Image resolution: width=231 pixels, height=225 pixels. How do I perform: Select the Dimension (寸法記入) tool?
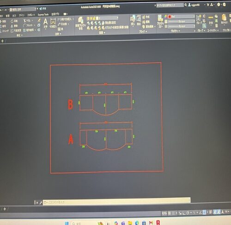[x=53, y=23]
